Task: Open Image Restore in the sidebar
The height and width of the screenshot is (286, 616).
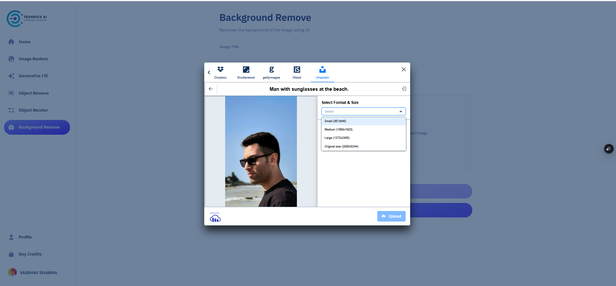Action: click(x=33, y=59)
